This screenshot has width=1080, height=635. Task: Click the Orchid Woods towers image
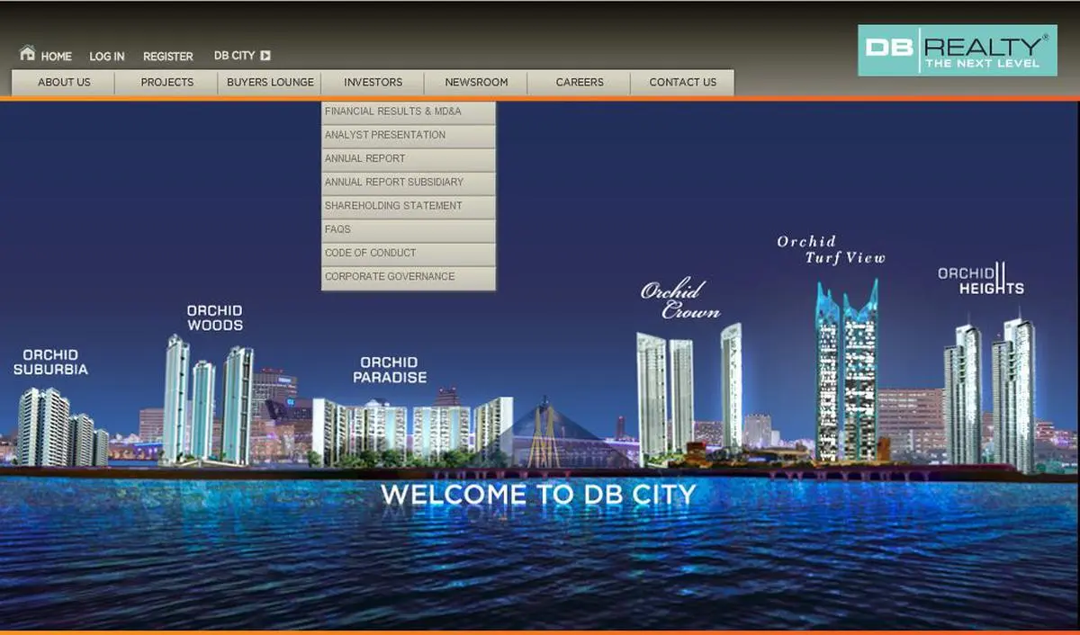point(208,399)
